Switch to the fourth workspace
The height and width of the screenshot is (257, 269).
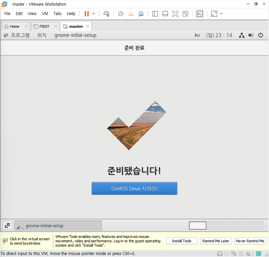[255, 226]
